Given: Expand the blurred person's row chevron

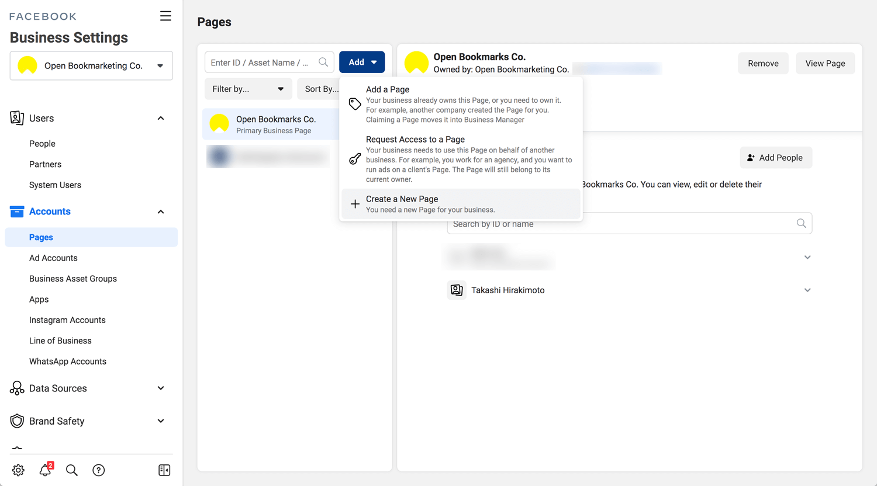Looking at the screenshot, I should tap(807, 257).
